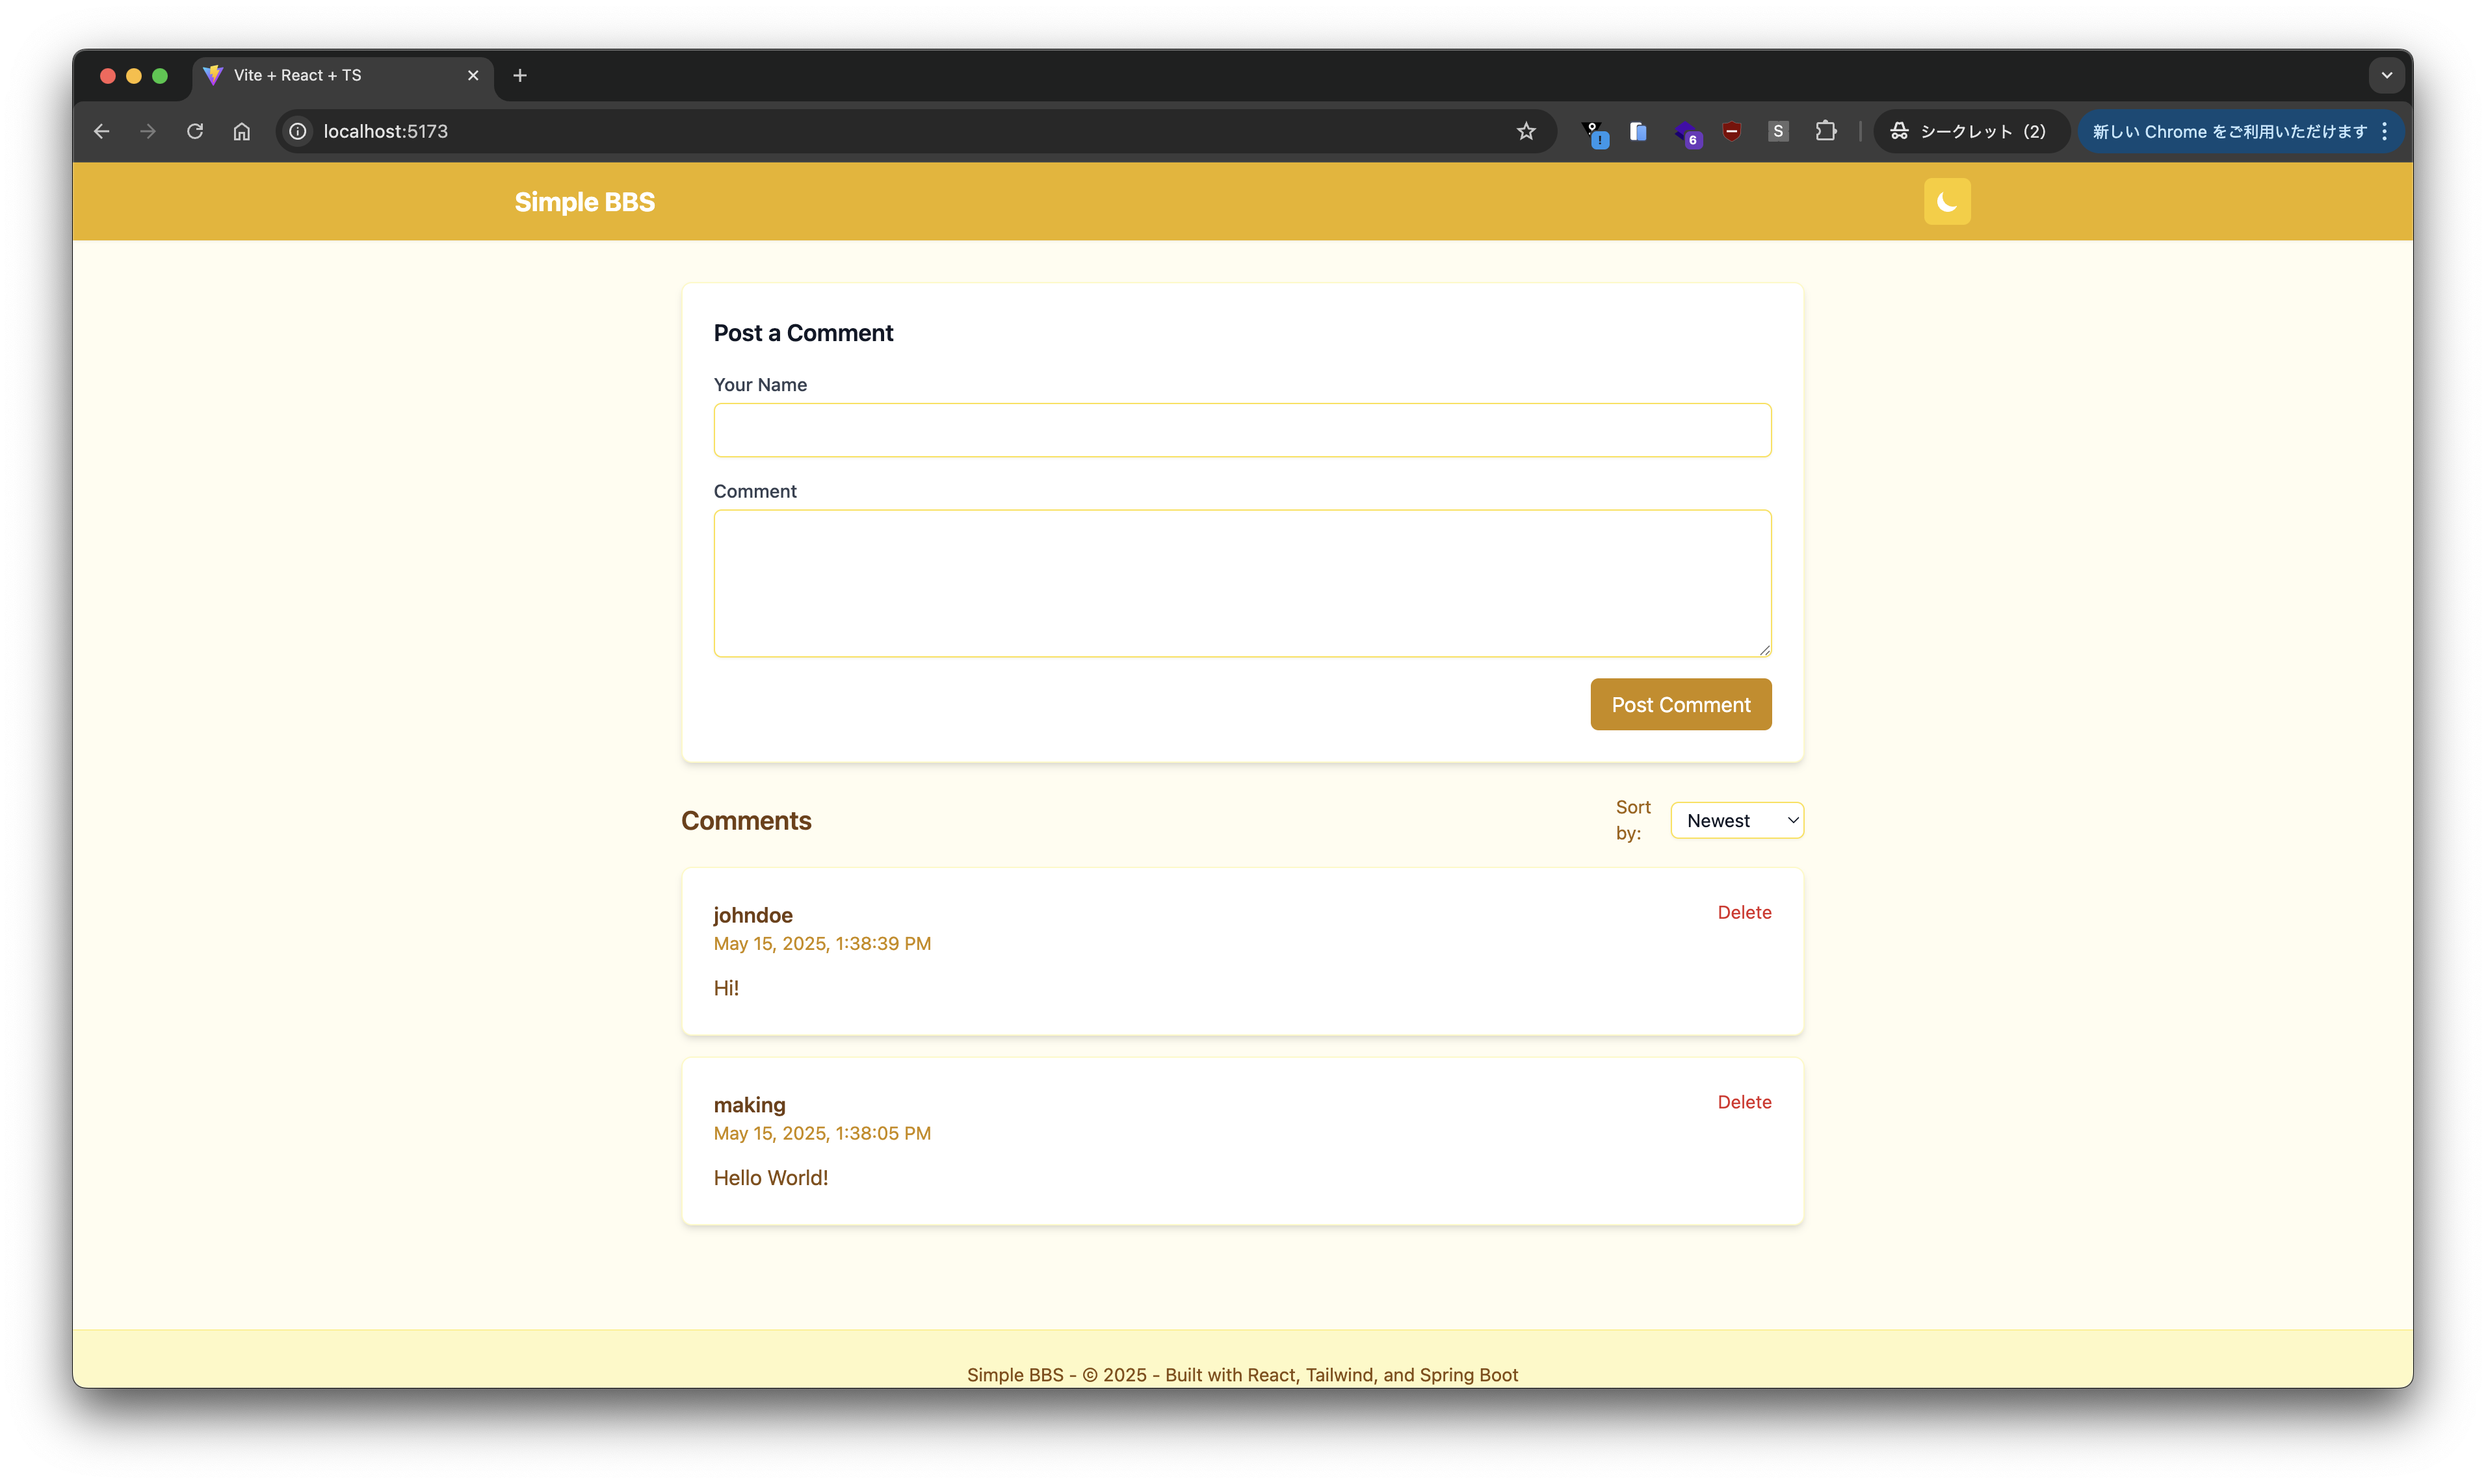This screenshot has width=2486, height=1484.
Task: Delete the johndoe comment
Action: point(1744,913)
